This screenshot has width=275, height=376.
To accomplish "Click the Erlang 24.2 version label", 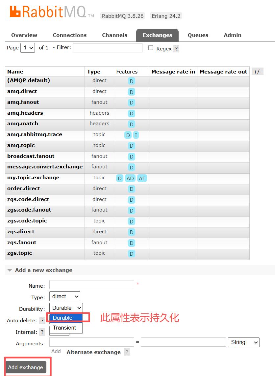I will (x=166, y=16).
